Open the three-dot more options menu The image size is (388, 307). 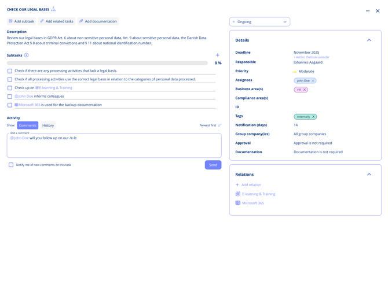tap(368, 11)
